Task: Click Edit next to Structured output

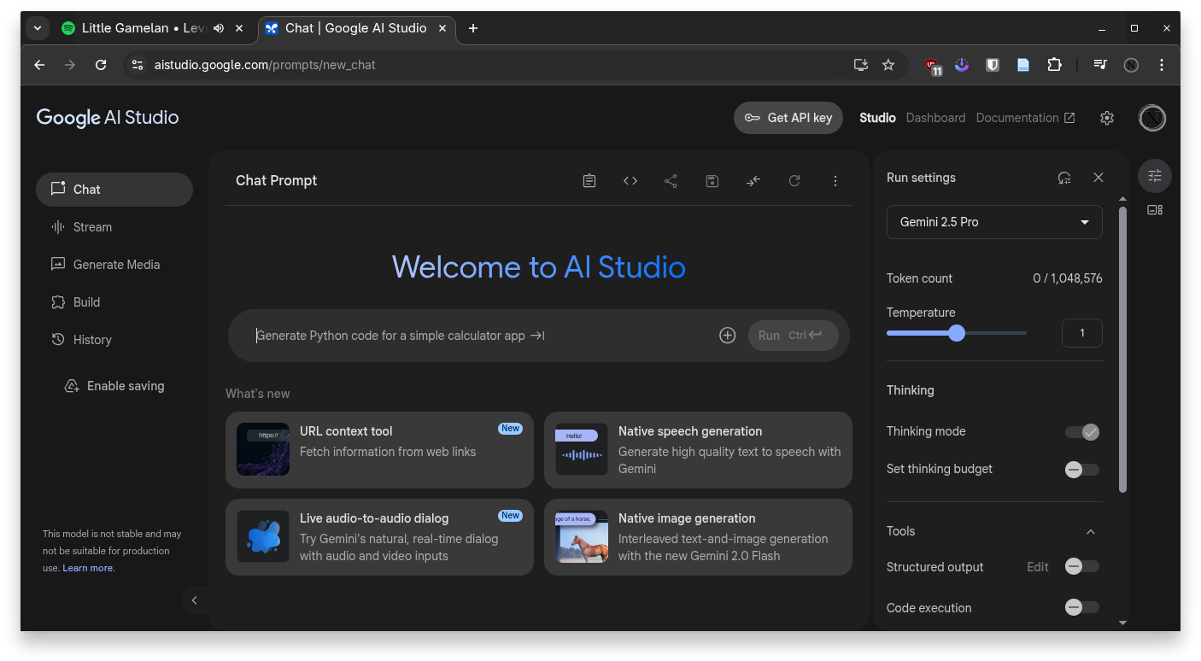Action: [x=1038, y=567]
